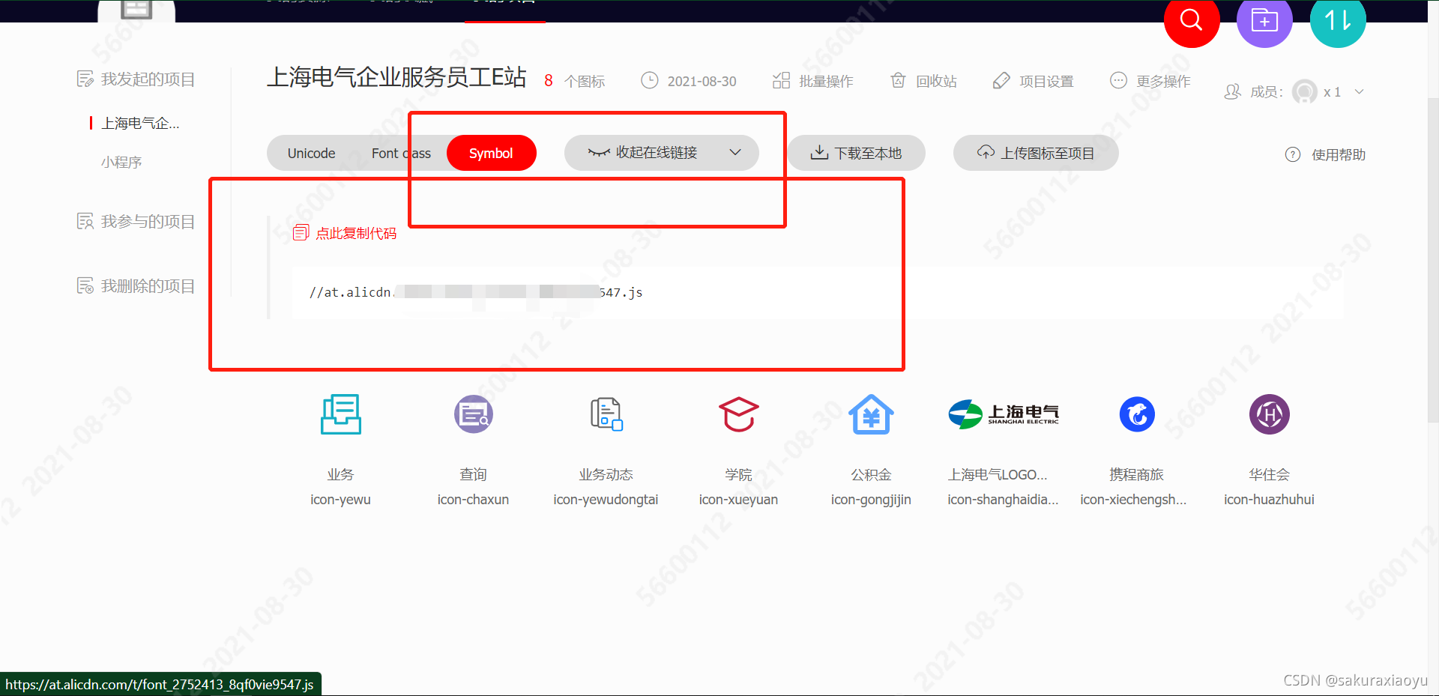This screenshot has width=1439, height=696.
Task: Click the 2021-08-30 date text
Action: (x=702, y=81)
